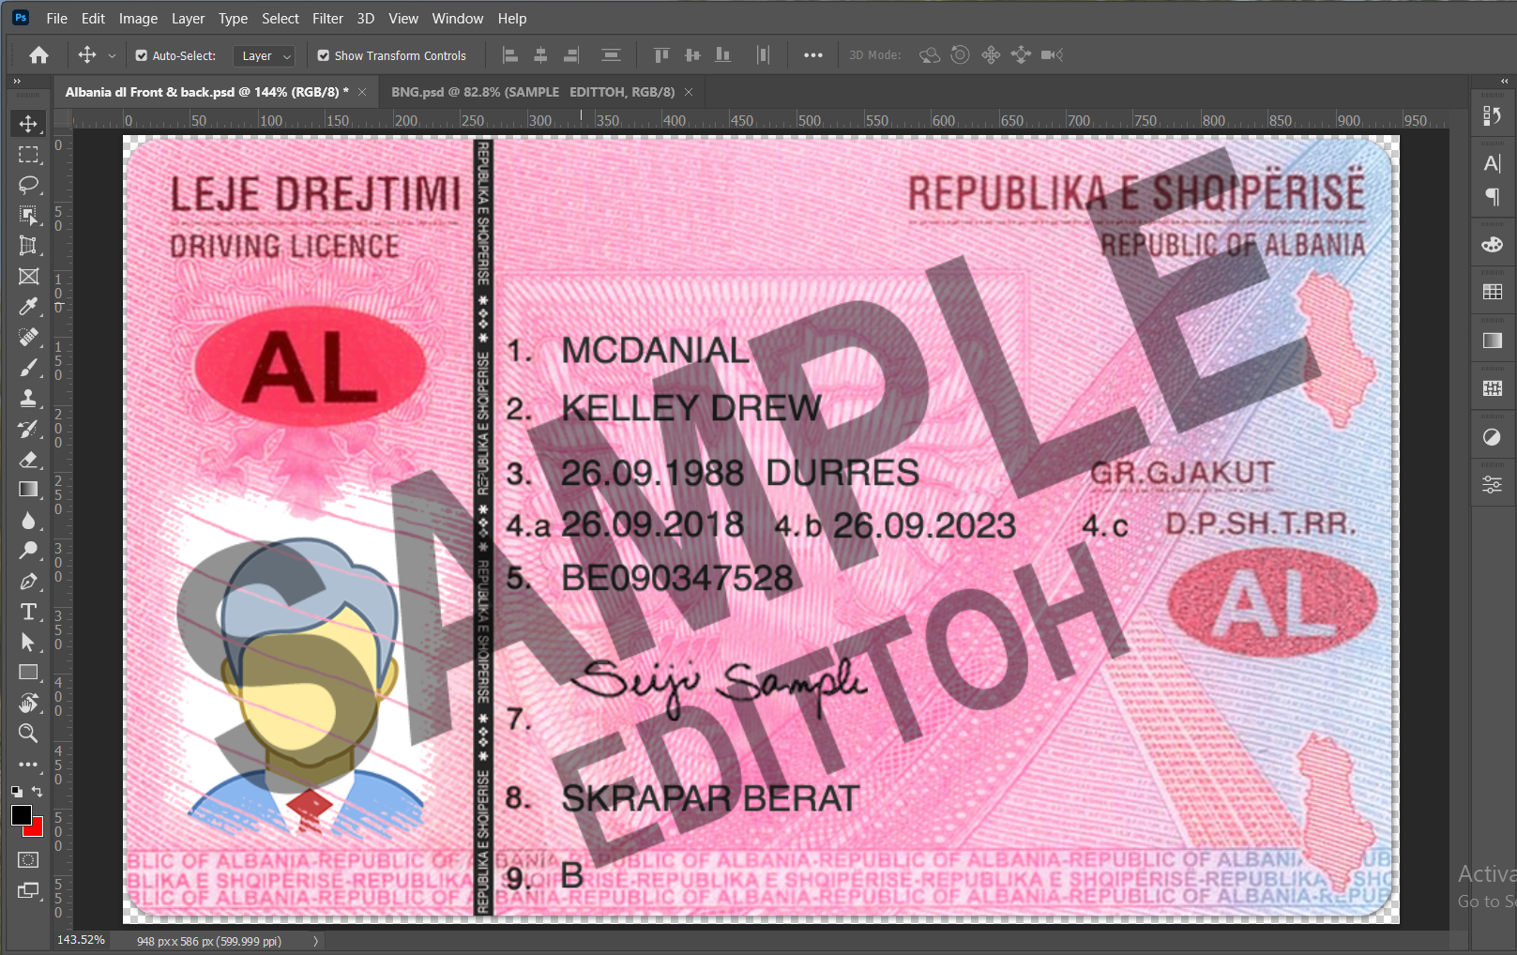Select the Gradient tool
1517x955 pixels.
pos(28,490)
